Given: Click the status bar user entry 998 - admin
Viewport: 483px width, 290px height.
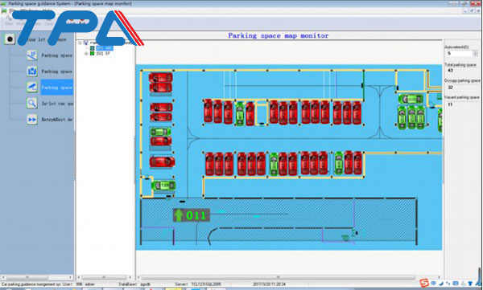Looking at the screenshot, I should point(85,284).
